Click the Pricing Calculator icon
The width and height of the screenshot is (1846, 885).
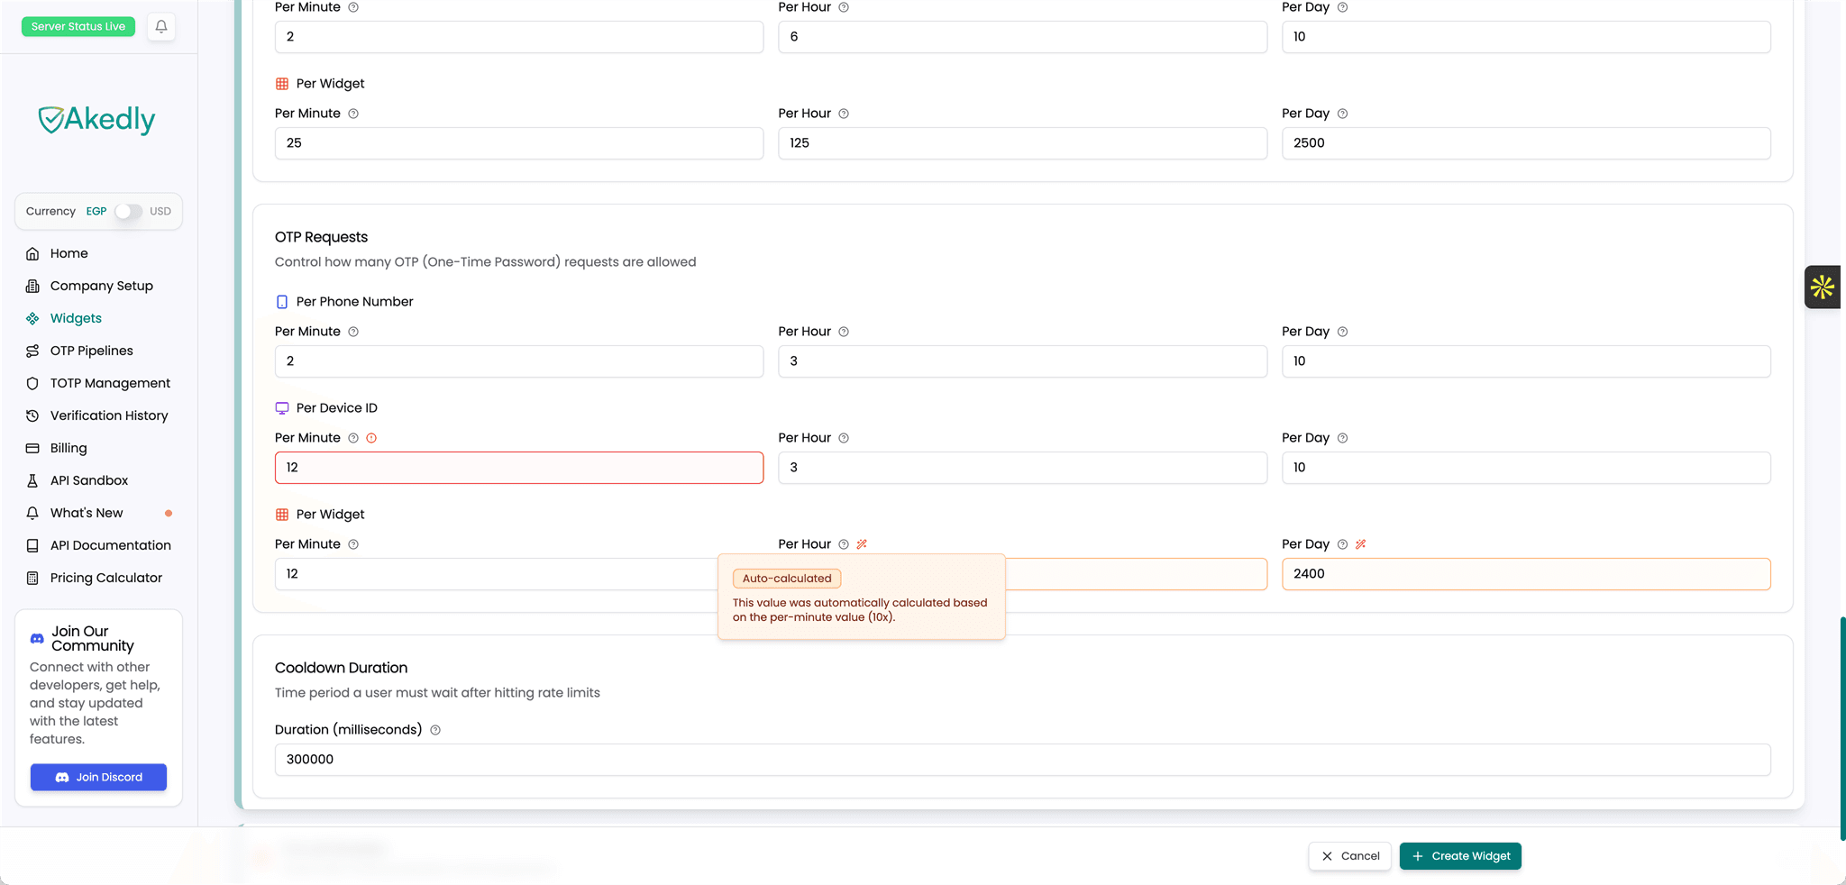(x=32, y=578)
